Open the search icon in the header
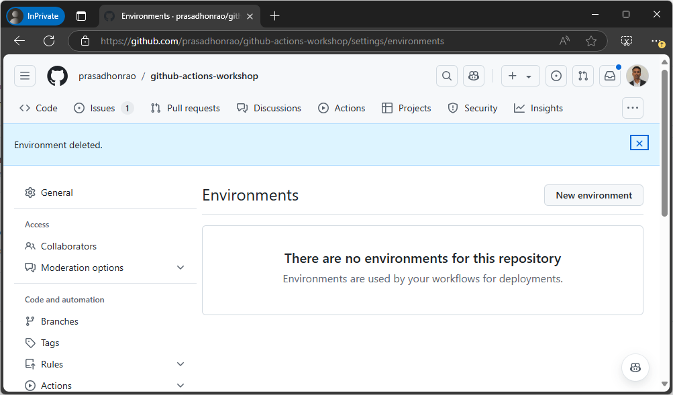This screenshot has height=395, width=673. [446, 75]
